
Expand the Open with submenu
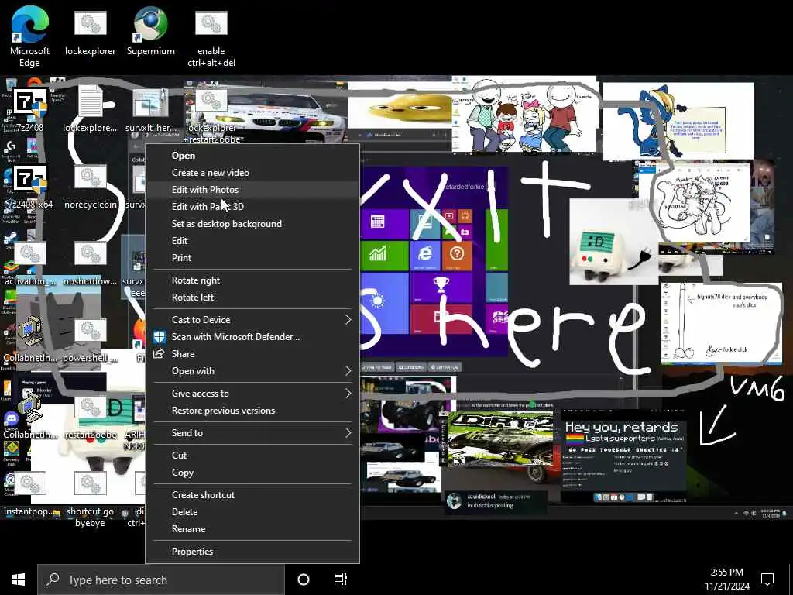click(x=252, y=371)
